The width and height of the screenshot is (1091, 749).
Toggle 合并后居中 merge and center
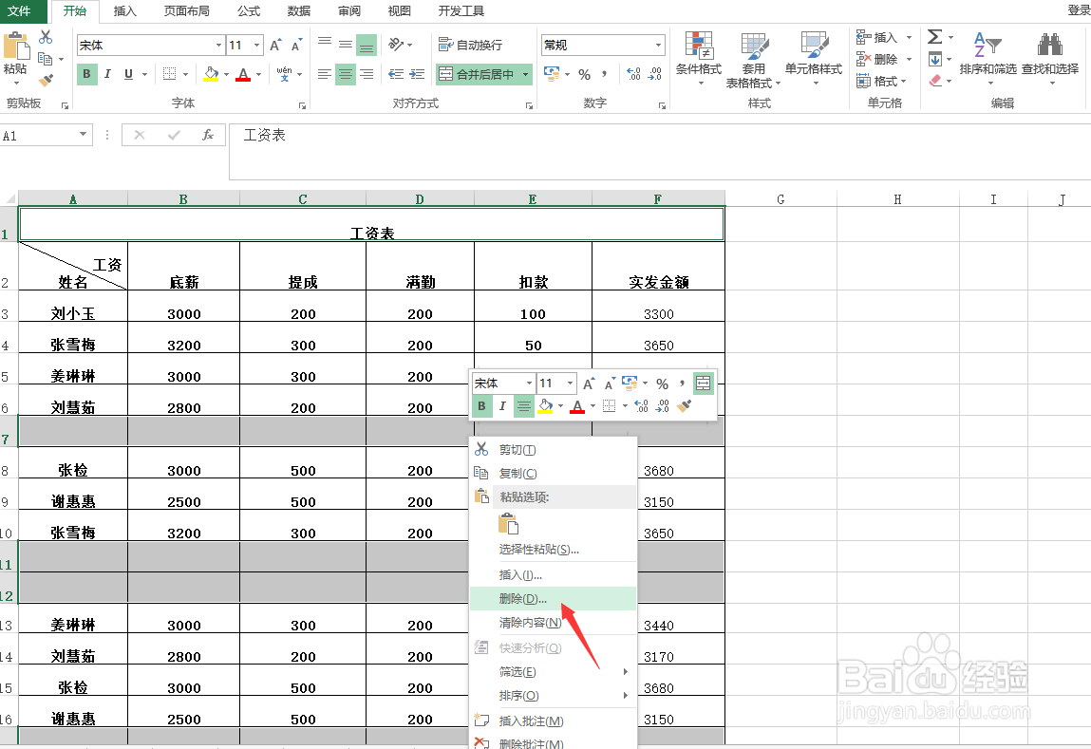point(478,74)
